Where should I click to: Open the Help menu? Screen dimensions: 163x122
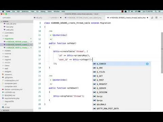[x=63, y=12]
